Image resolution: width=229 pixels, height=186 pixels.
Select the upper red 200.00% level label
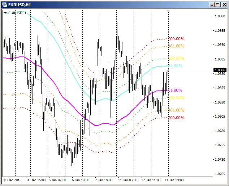click(x=176, y=39)
